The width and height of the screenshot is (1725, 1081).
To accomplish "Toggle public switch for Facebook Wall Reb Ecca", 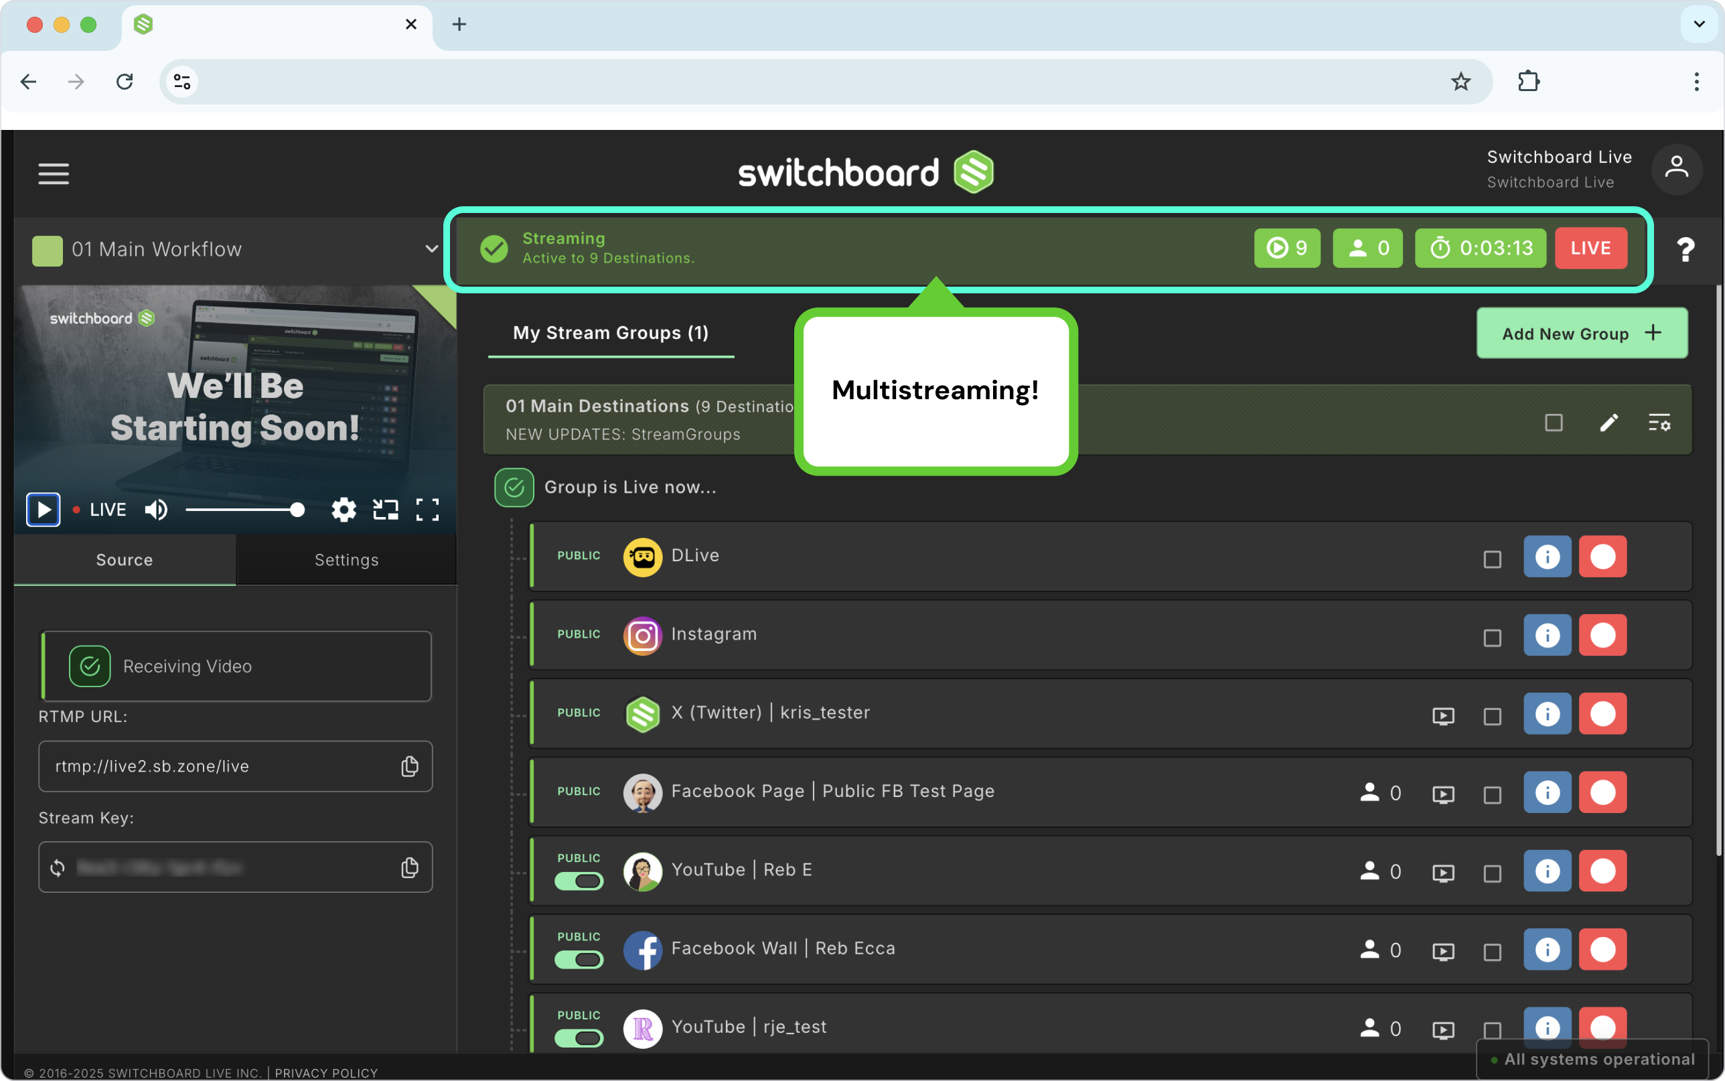I will click(579, 960).
